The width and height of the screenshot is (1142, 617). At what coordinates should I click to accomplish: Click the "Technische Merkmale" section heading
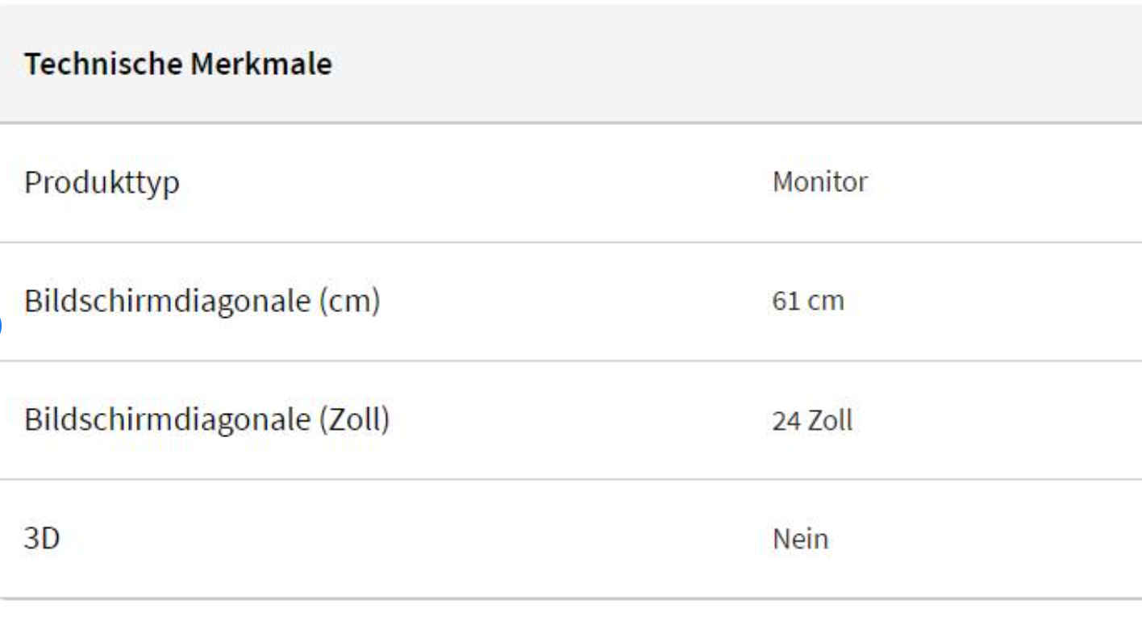tap(177, 65)
